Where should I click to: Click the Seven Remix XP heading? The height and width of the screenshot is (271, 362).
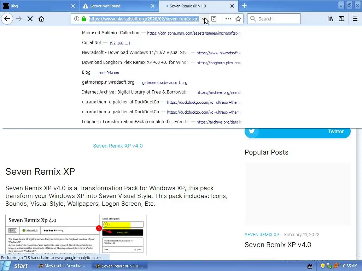40,171
